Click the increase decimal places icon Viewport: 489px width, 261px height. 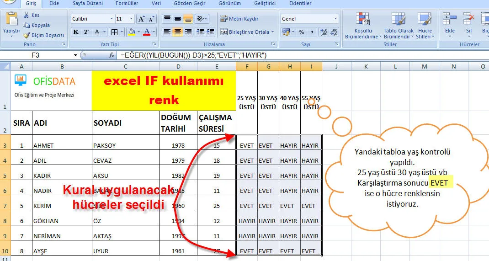324,32
